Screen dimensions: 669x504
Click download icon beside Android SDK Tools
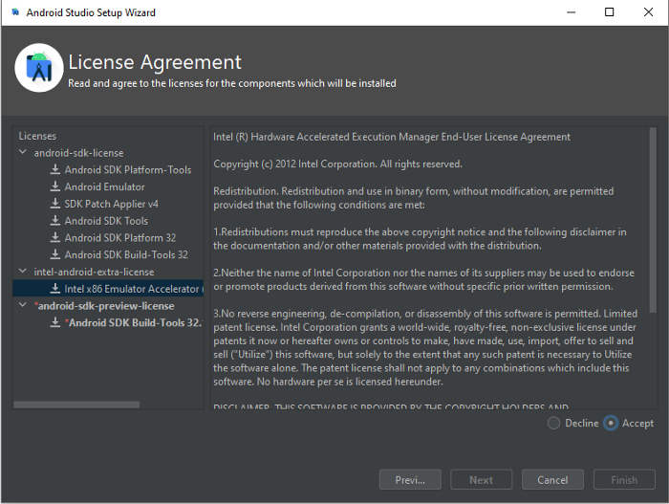(55, 221)
